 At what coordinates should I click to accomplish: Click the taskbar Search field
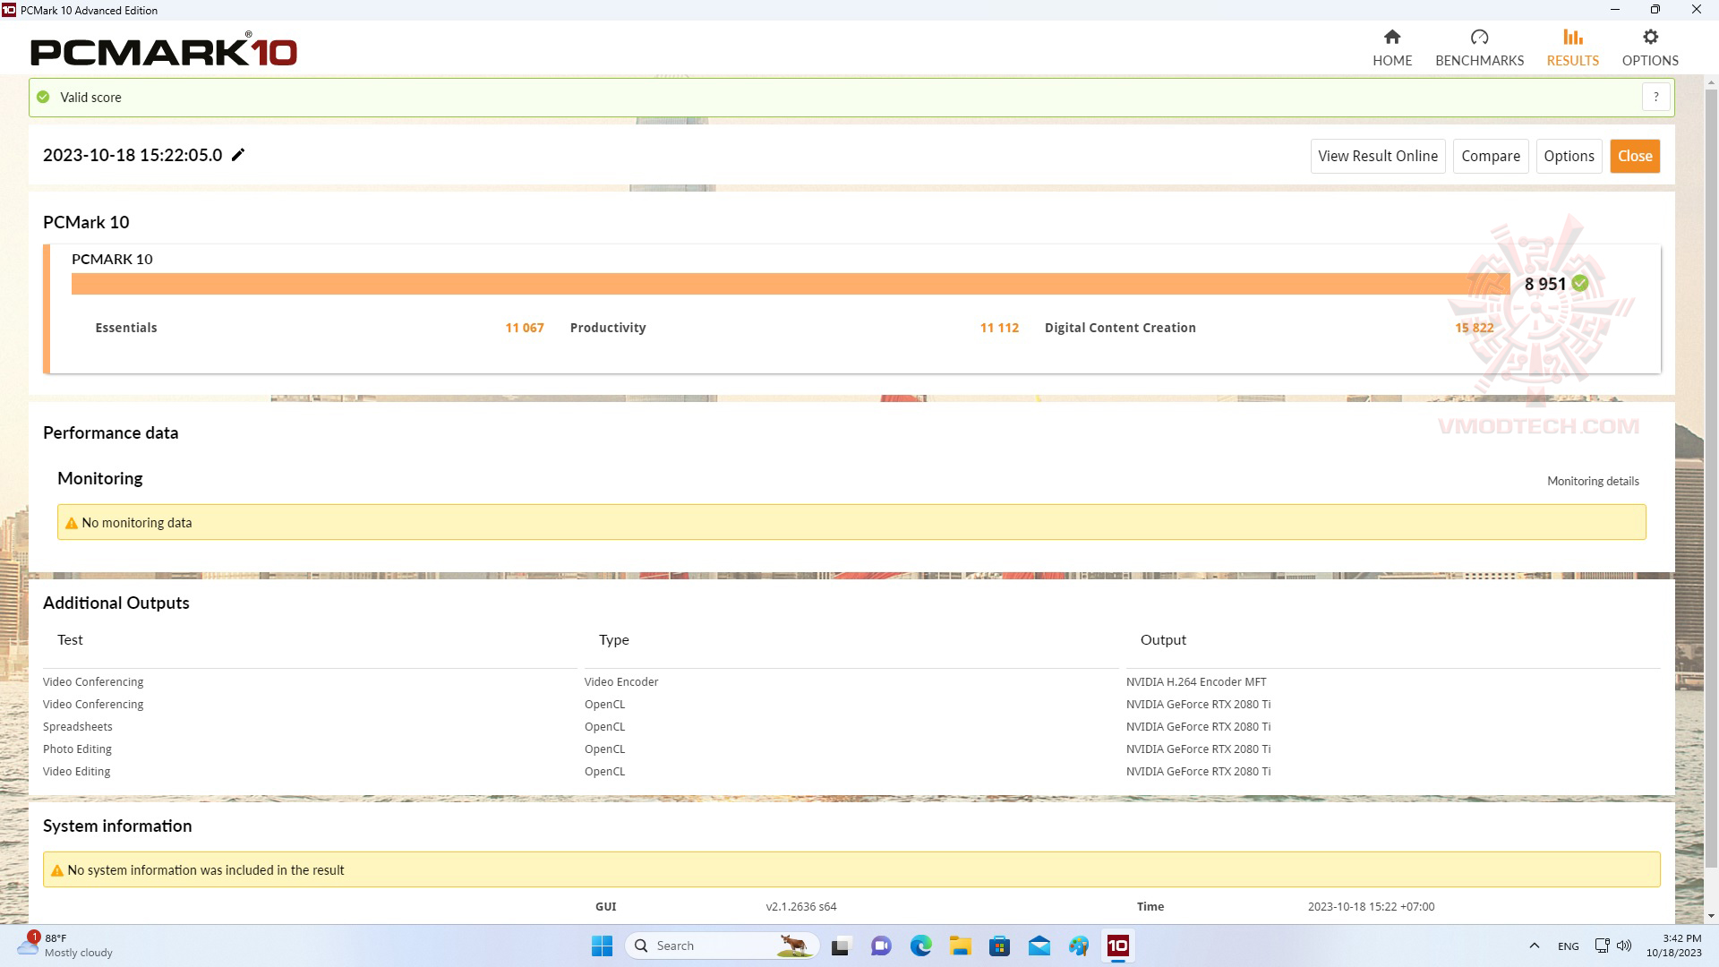pyautogui.click(x=707, y=946)
